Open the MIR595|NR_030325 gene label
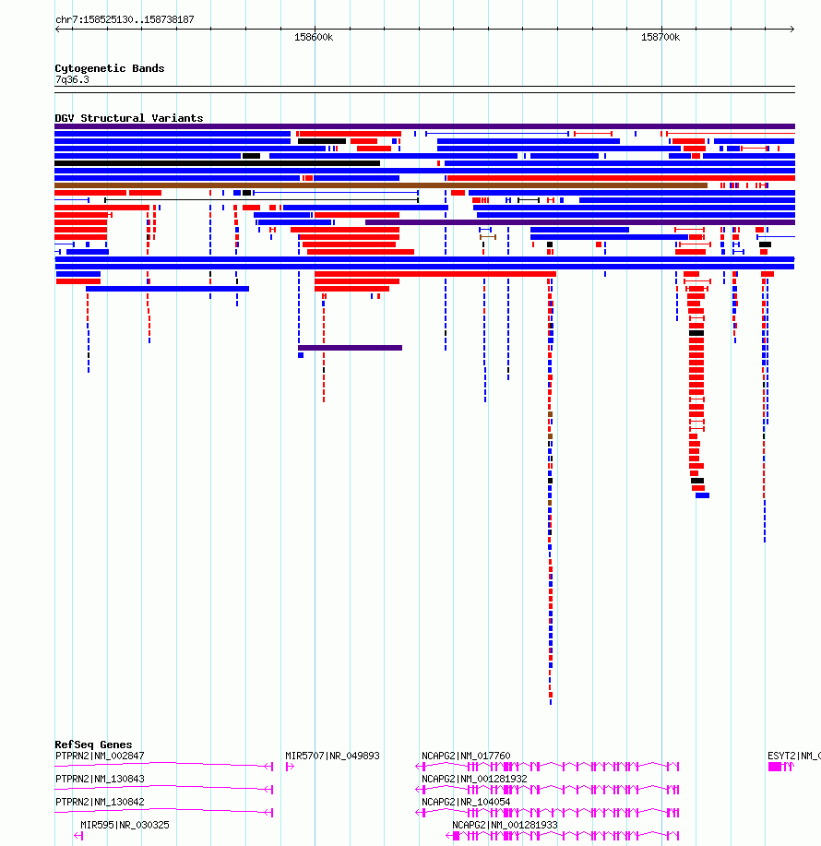This screenshot has height=846, width=821. (125, 825)
